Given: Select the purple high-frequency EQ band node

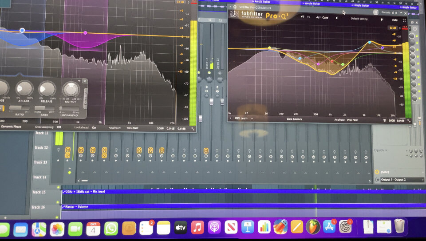Looking at the screenshot, I should pyautogui.click(x=383, y=48).
